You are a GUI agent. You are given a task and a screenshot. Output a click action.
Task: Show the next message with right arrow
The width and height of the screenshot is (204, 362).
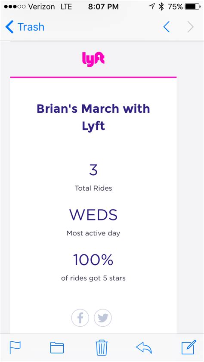click(191, 27)
